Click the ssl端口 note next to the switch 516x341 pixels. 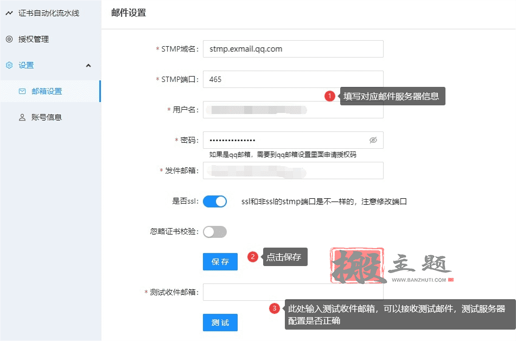coord(324,201)
